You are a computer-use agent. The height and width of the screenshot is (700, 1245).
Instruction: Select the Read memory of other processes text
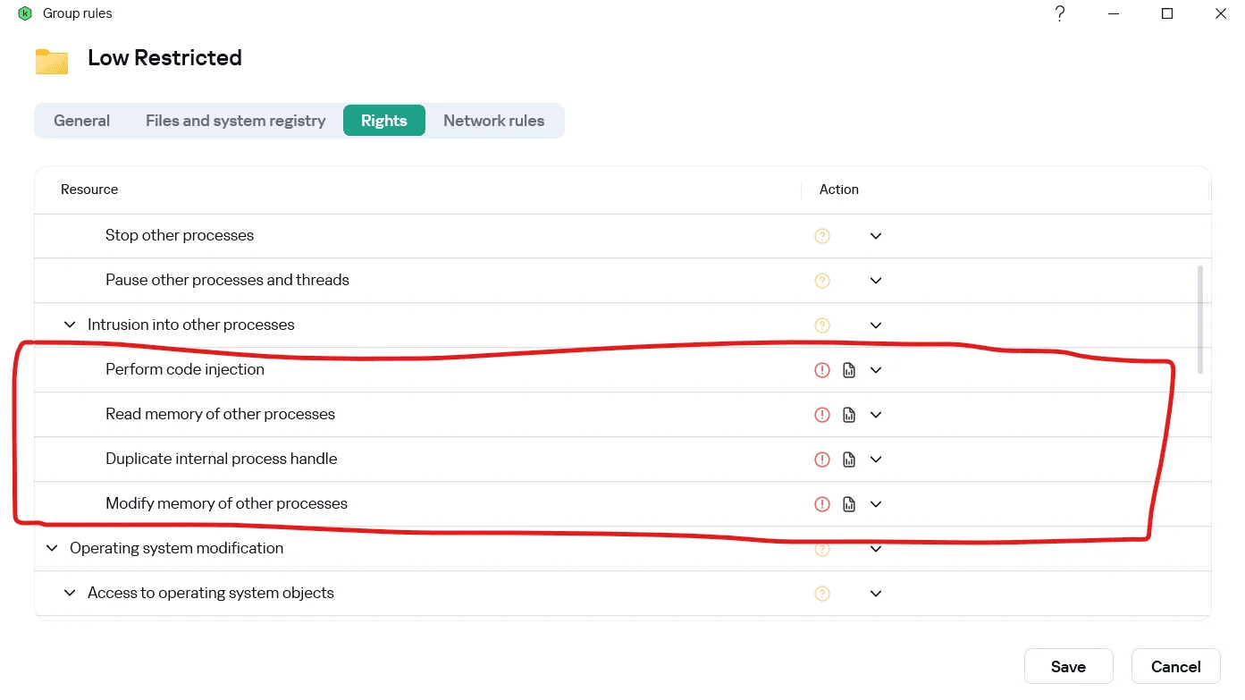click(220, 415)
